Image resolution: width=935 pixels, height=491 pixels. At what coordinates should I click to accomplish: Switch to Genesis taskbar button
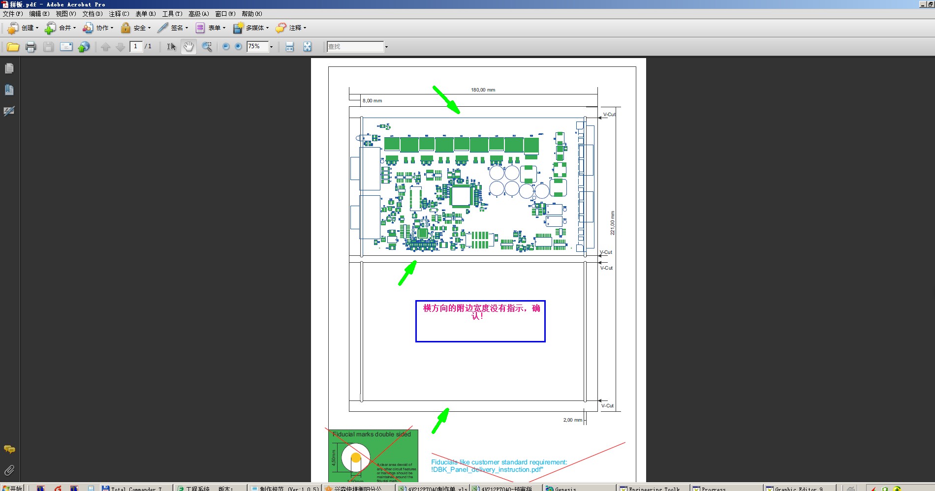point(579,488)
